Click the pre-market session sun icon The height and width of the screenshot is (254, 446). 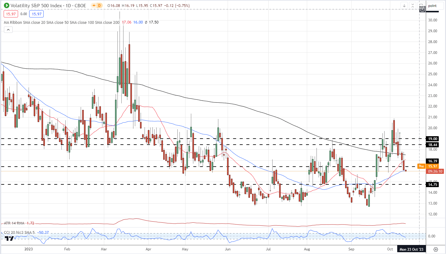pyautogui.click(x=94, y=5)
